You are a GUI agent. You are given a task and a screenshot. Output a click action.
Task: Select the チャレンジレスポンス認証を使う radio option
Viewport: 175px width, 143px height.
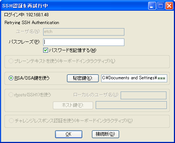pos(11,120)
